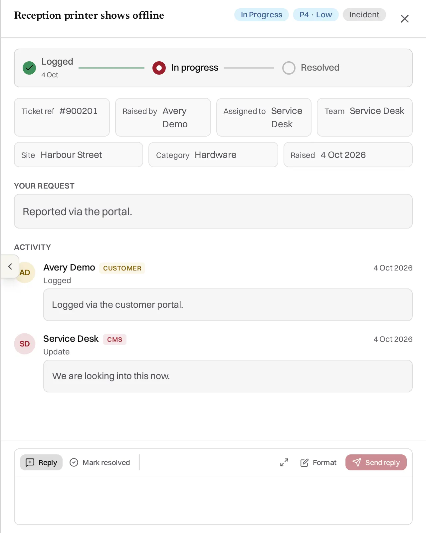Click the title 'Reception printer shows offline'
Screen dimensions: 426x533
(89, 15)
